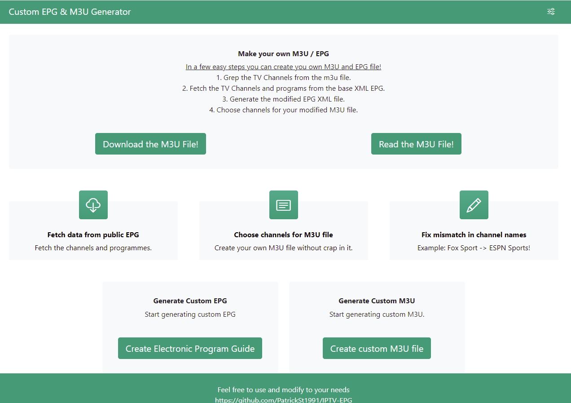Click step 3 'Generate the modified EPG XML file'
Viewport: 571px width, 403px height.
click(x=284, y=99)
